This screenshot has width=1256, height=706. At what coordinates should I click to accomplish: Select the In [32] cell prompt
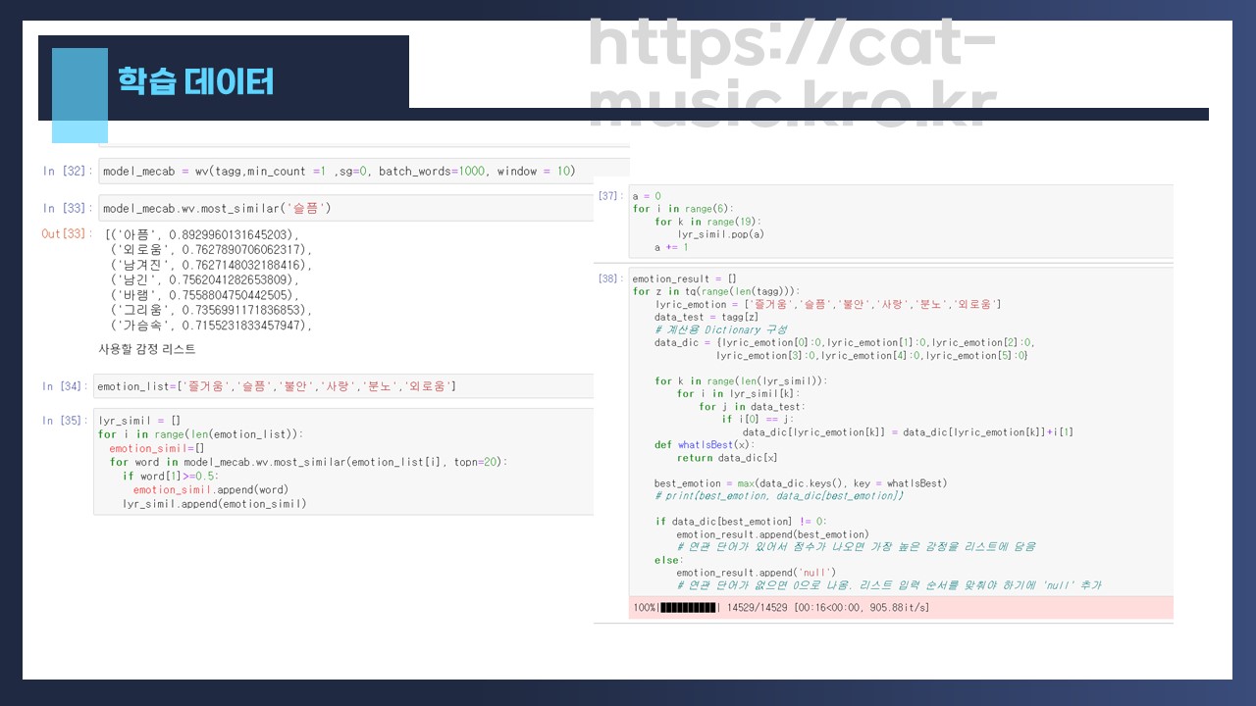pyautogui.click(x=67, y=172)
